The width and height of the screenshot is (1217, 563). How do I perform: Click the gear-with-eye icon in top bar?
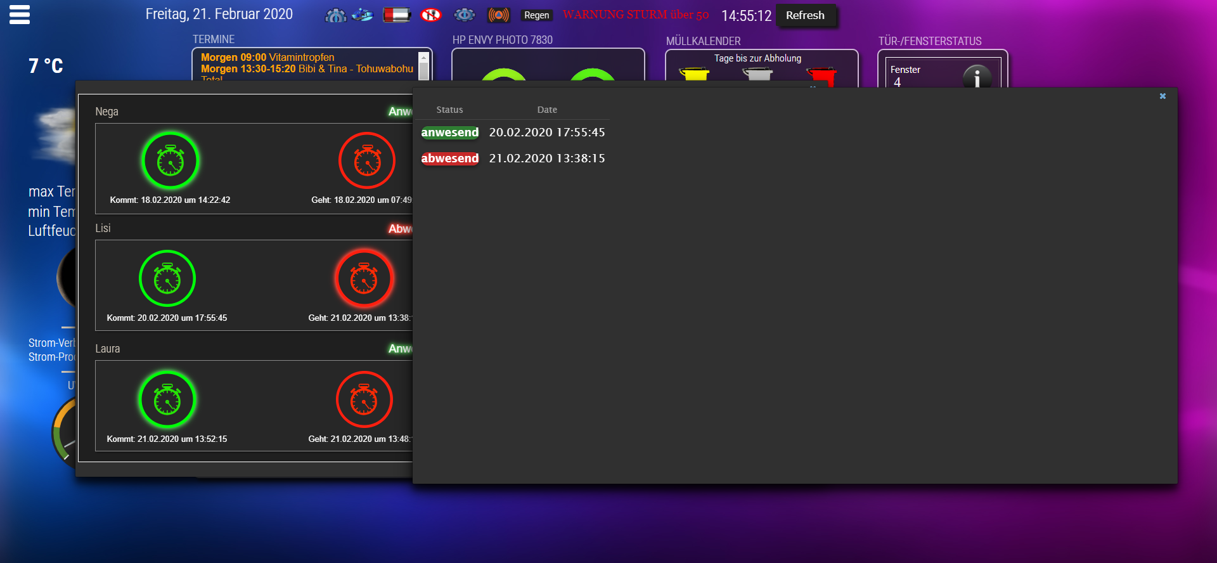465,15
